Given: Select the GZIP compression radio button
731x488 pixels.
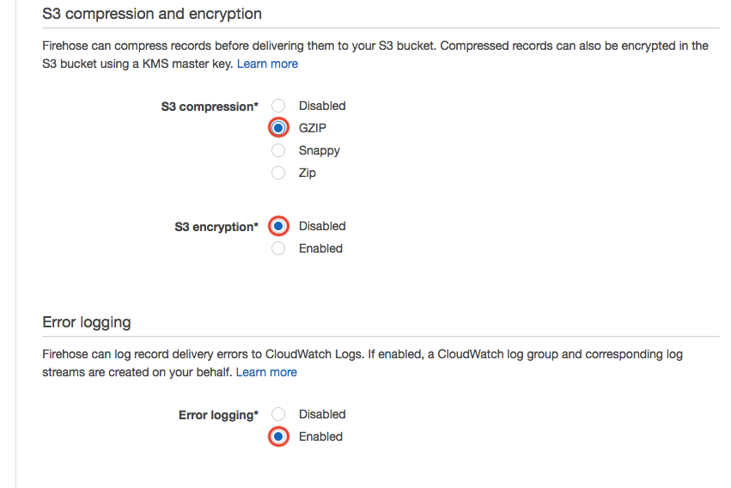Looking at the screenshot, I should (x=278, y=128).
